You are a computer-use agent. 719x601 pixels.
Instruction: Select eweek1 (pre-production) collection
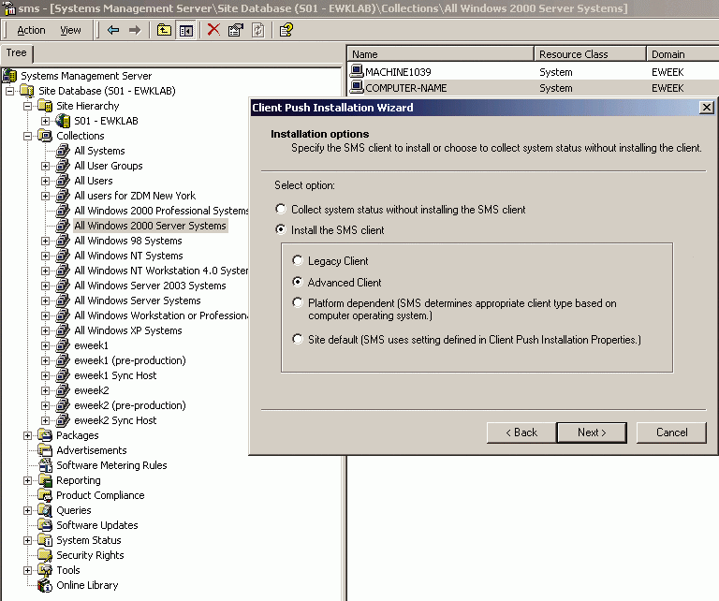[x=130, y=360]
